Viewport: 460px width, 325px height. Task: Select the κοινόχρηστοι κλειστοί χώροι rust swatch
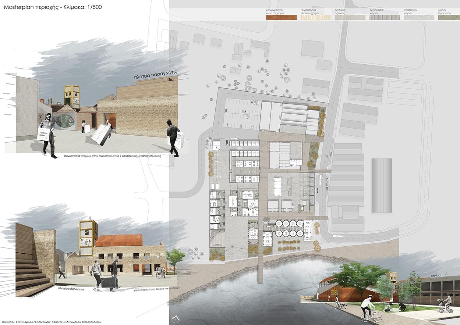point(281,17)
